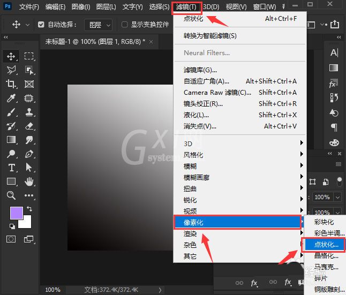Open the 图像(I) menu
This screenshot has height=295, width=346.
coord(81,7)
